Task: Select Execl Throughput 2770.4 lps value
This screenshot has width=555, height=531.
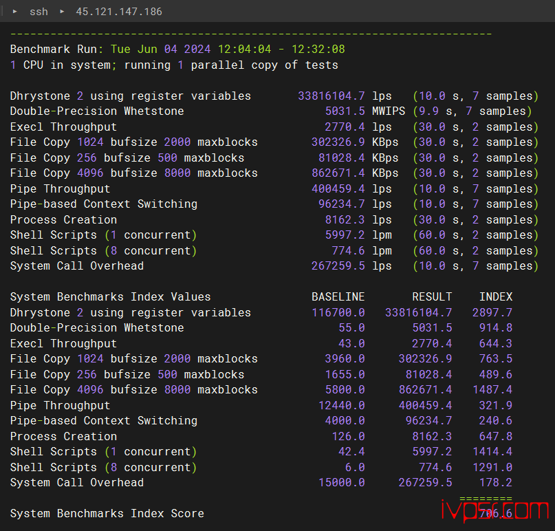Action: tap(358, 127)
